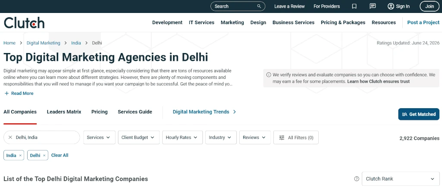
Task: Click the Delhi, India location field
Action: coord(42,138)
